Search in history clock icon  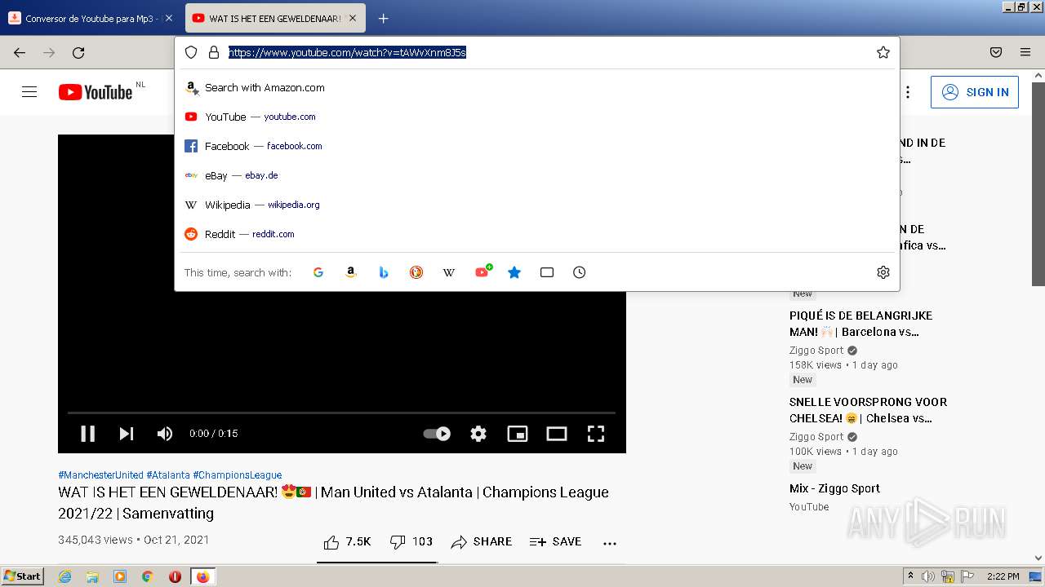(x=580, y=272)
